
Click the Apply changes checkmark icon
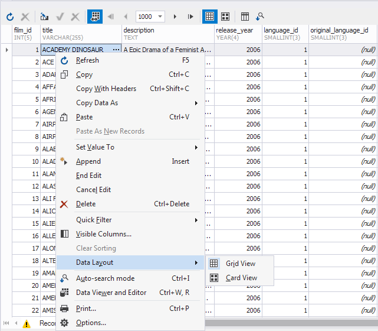coord(60,17)
